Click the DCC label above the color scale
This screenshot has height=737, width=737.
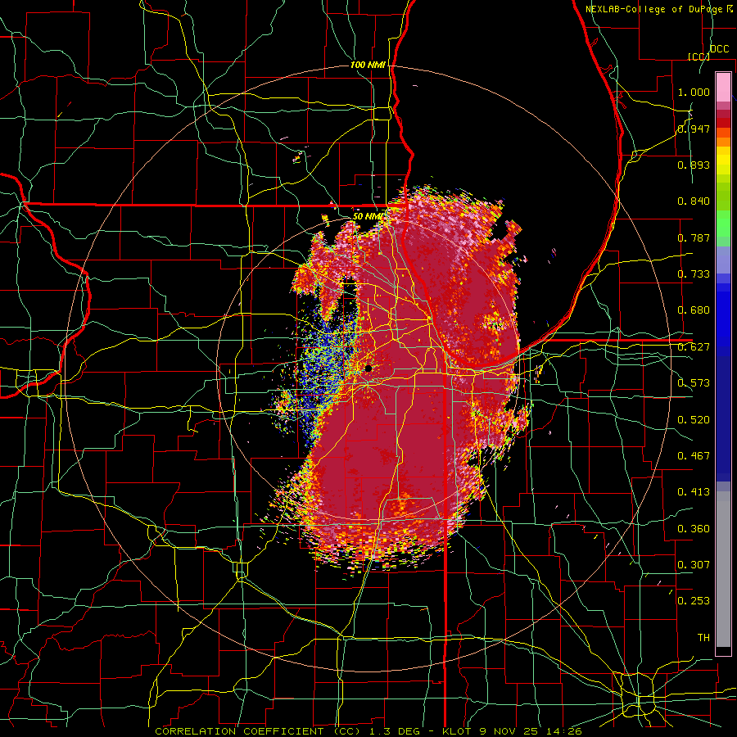pyautogui.click(x=719, y=49)
